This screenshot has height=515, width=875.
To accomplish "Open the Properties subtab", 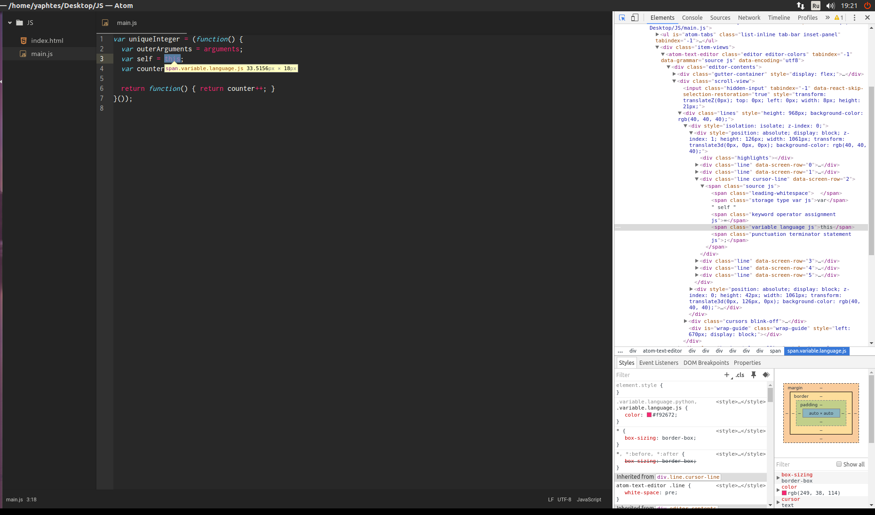I will point(747,362).
